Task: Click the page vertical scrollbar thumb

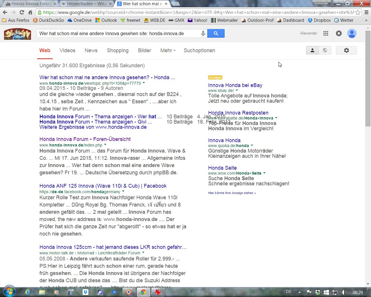Action: (x=368, y=78)
